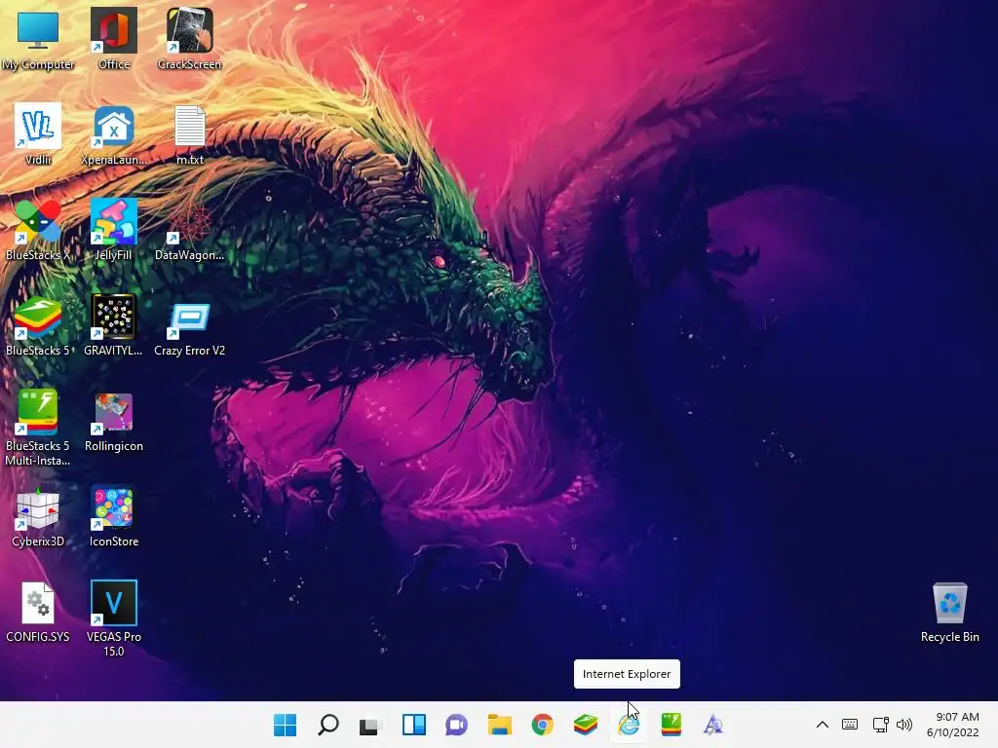Open taskbar Search
Image resolution: width=998 pixels, height=748 pixels.
point(327,725)
